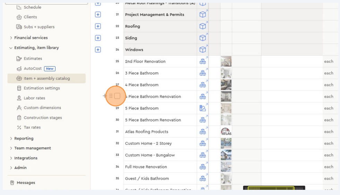Screen dimensions: 340x195
Task: Click the assembly icon for 2nd Floor Renovation
Action: [203, 61]
